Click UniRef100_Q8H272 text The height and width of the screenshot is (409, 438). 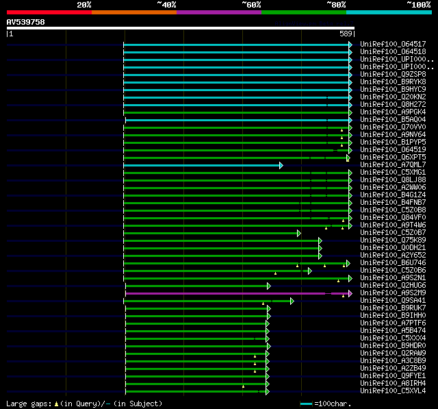point(393,105)
